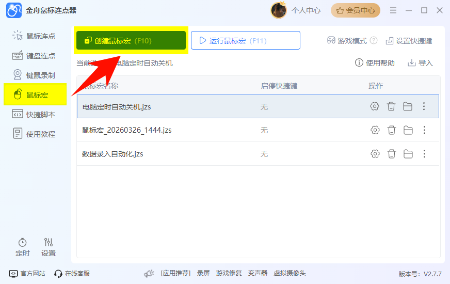Maximize the application window
Screen dimensions: 450x284
coord(424,10)
